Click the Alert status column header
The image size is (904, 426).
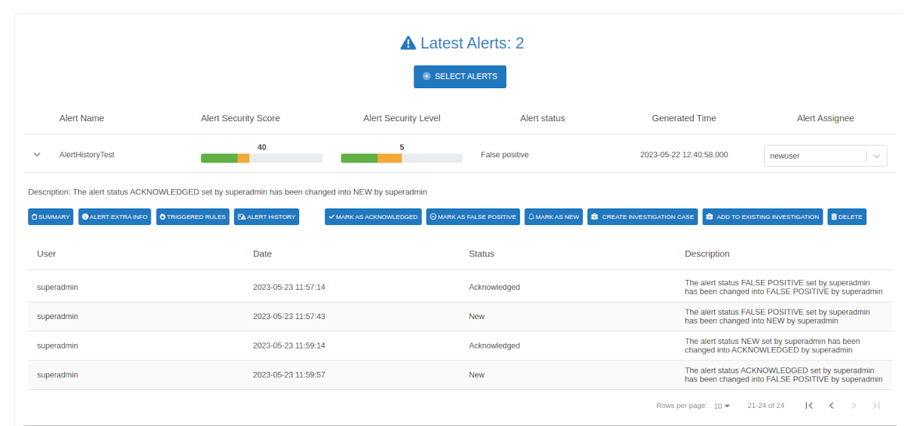(x=542, y=118)
